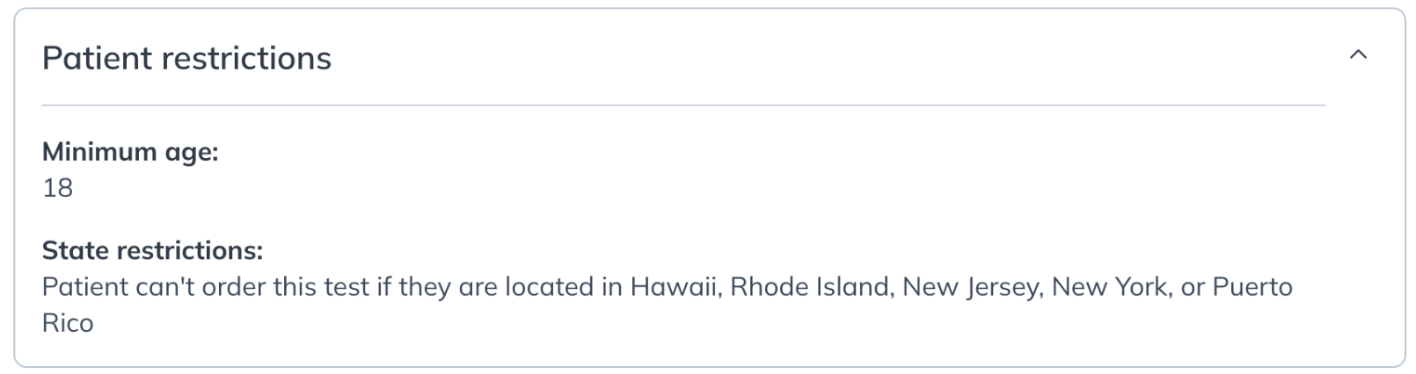The image size is (1416, 374).
Task: Click the minimum age value 18
Action: click(58, 188)
